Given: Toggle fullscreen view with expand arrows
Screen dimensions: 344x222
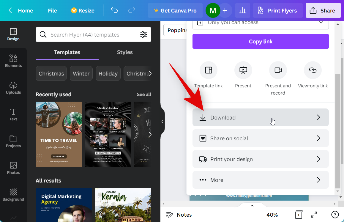Looking at the screenshot, I should (314, 215).
